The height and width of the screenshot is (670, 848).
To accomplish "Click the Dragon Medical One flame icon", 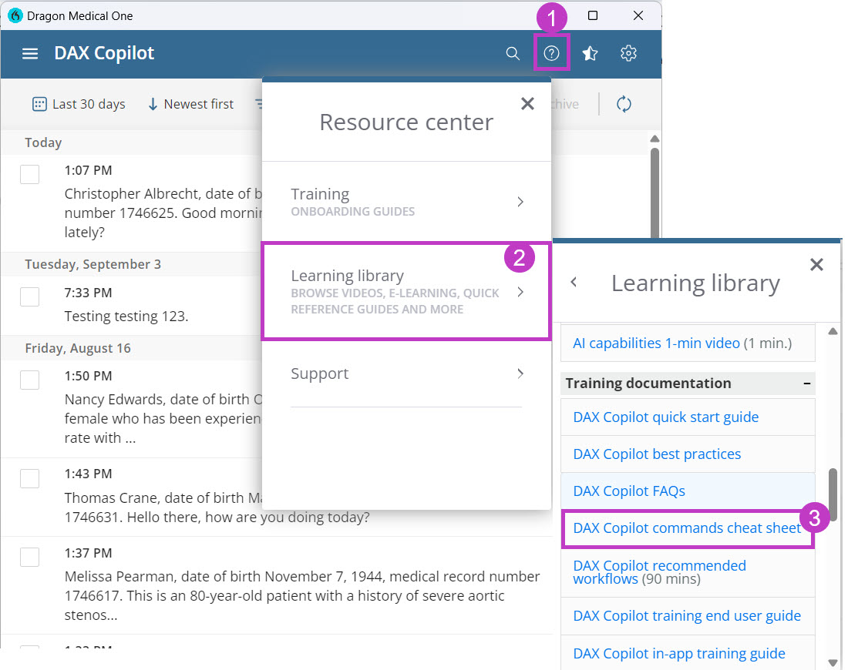I will [x=15, y=15].
